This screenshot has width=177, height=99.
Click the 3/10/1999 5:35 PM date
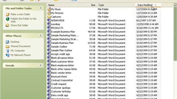pos(147,32)
